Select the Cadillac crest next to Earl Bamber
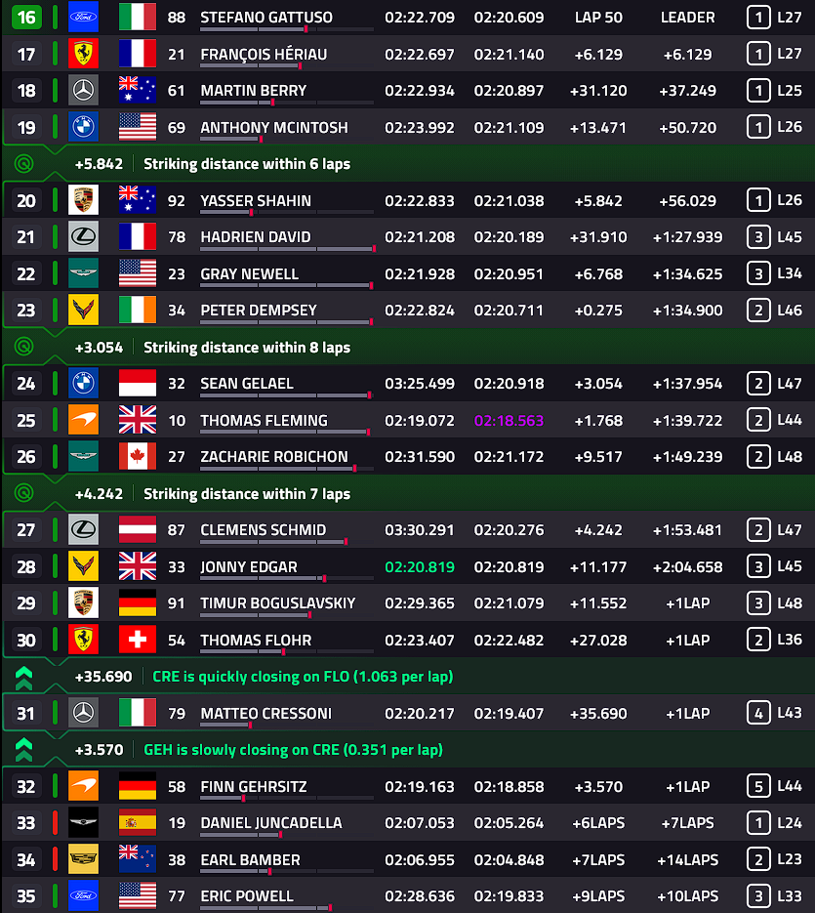 (x=83, y=859)
